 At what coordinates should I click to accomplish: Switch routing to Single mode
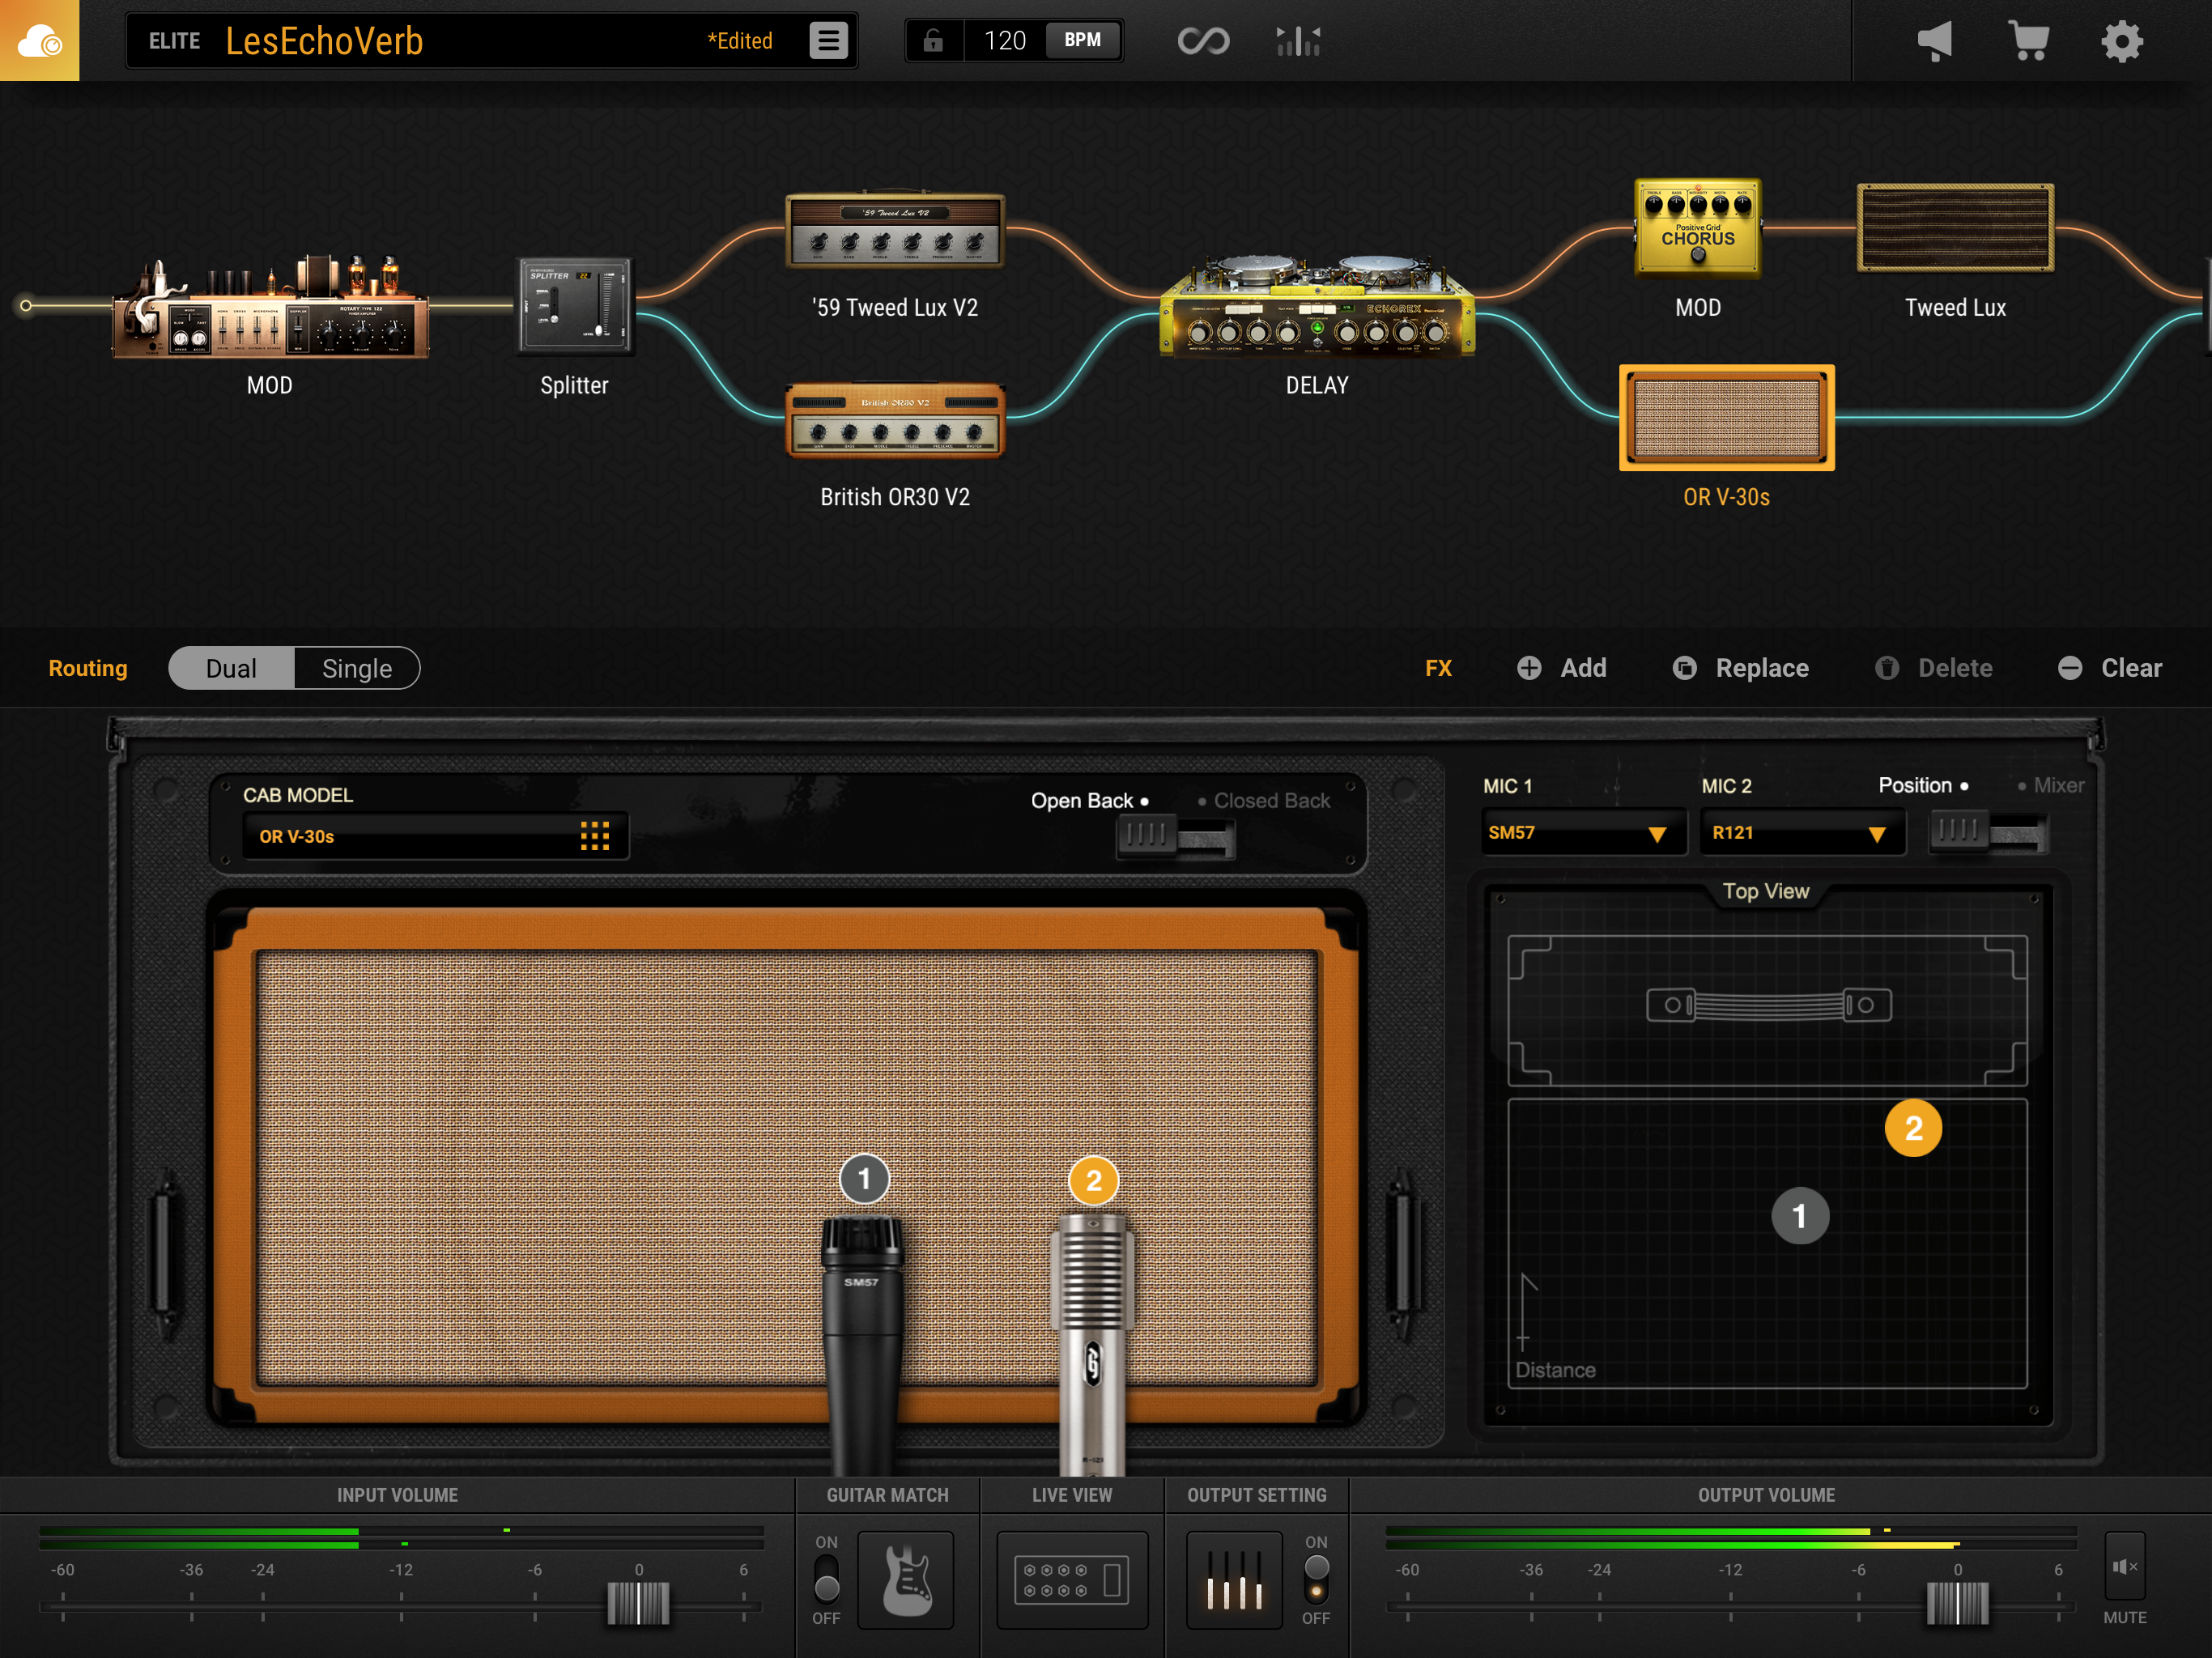click(356, 668)
